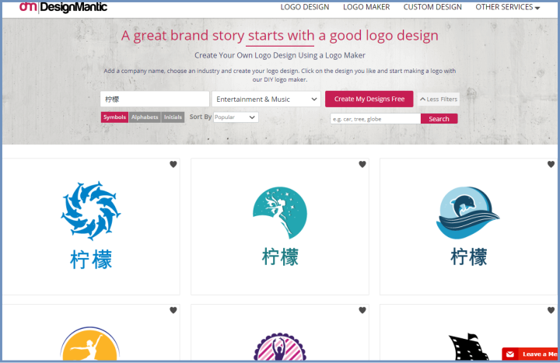This screenshot has width=560, height=363.
Task: Go to Logo Maker menu item
Action: pyautogui.click(x=366, y=7)
